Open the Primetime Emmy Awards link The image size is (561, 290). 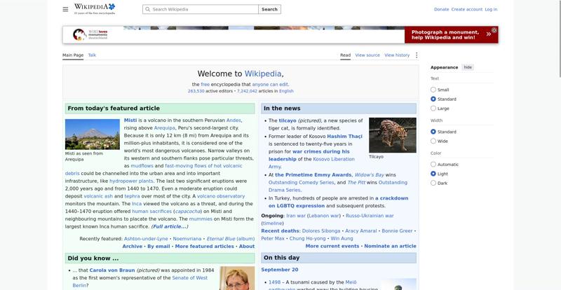[313, 175]
